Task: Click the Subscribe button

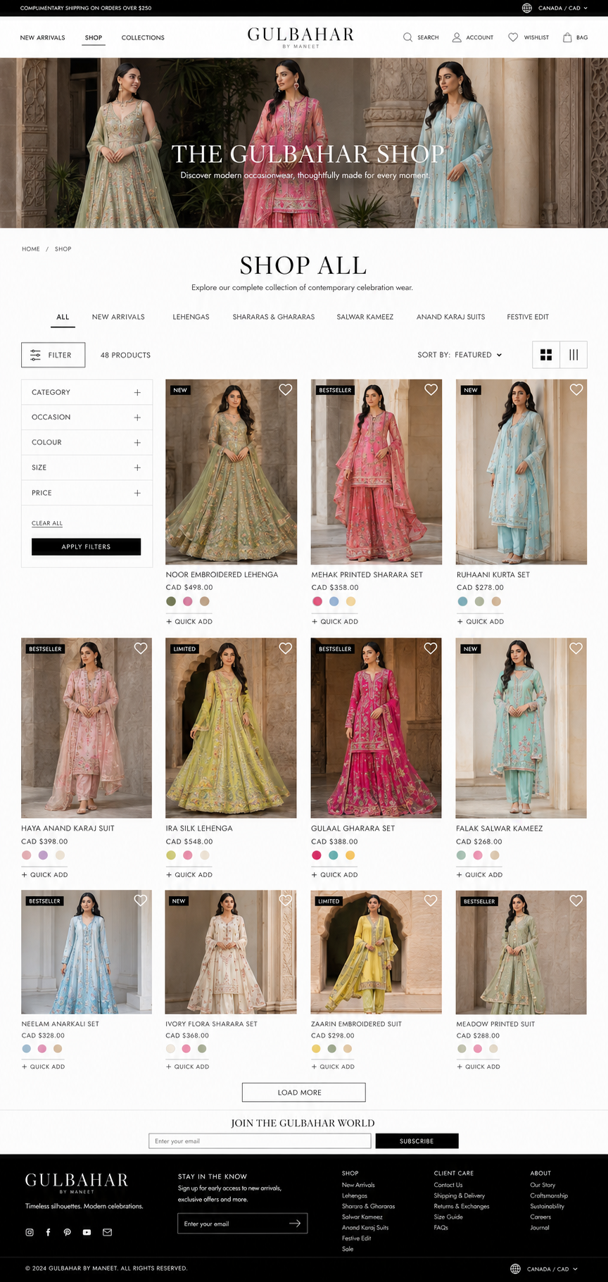Action: click(x=417, y=1140)
